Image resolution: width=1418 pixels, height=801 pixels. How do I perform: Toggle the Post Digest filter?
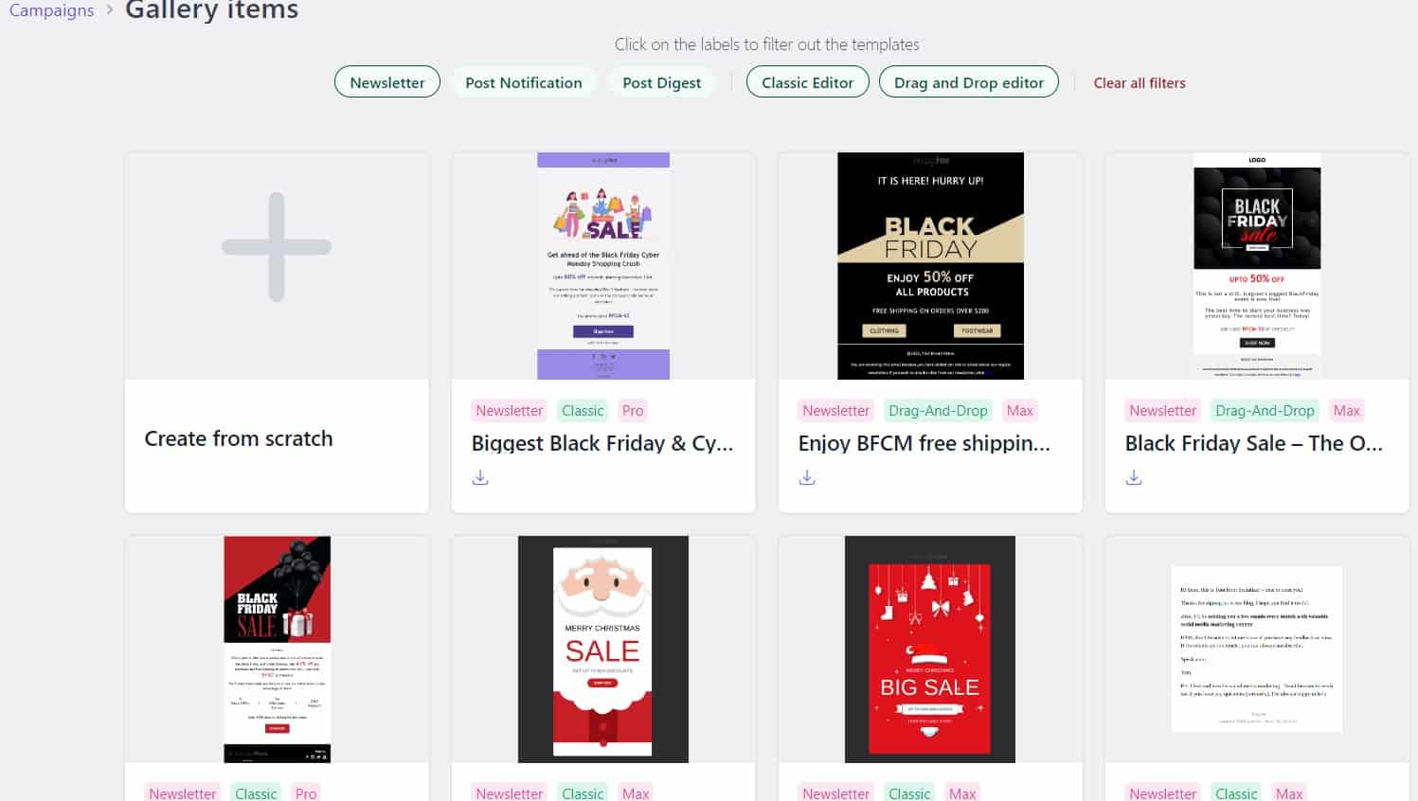tap(662, 82)
